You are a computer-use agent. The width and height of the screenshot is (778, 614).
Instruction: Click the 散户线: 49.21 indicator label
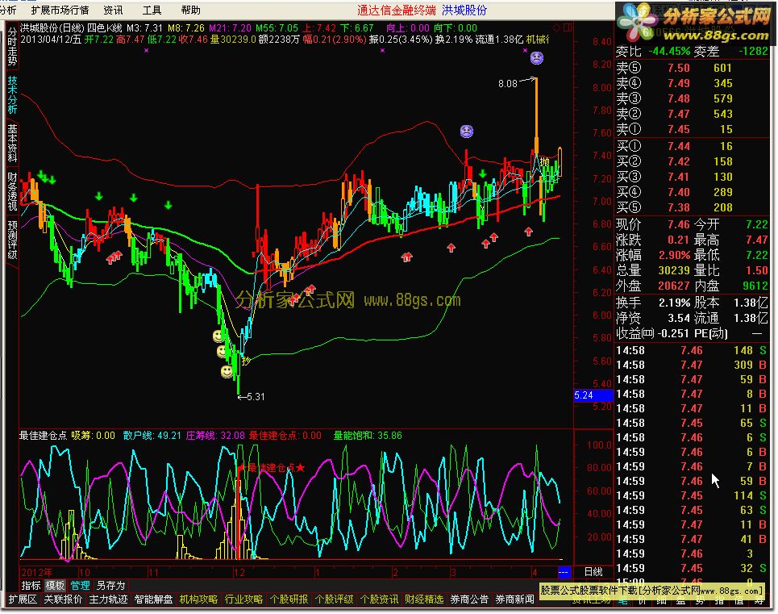(x=152, y=436)
